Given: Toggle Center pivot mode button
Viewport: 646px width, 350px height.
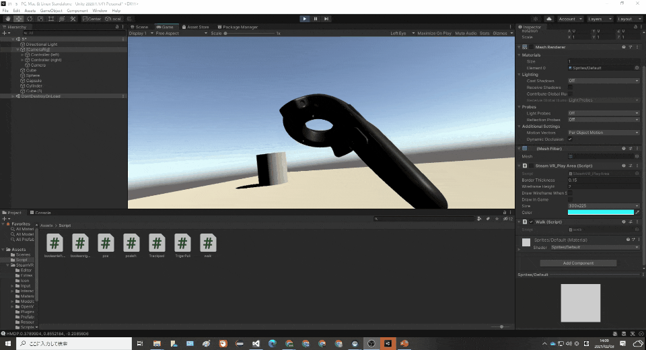Looking at the screenshot, I should click(x=92, y=19).
